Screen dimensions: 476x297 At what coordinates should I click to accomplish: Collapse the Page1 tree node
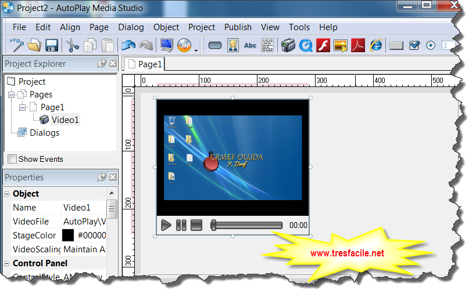[22, 107]
